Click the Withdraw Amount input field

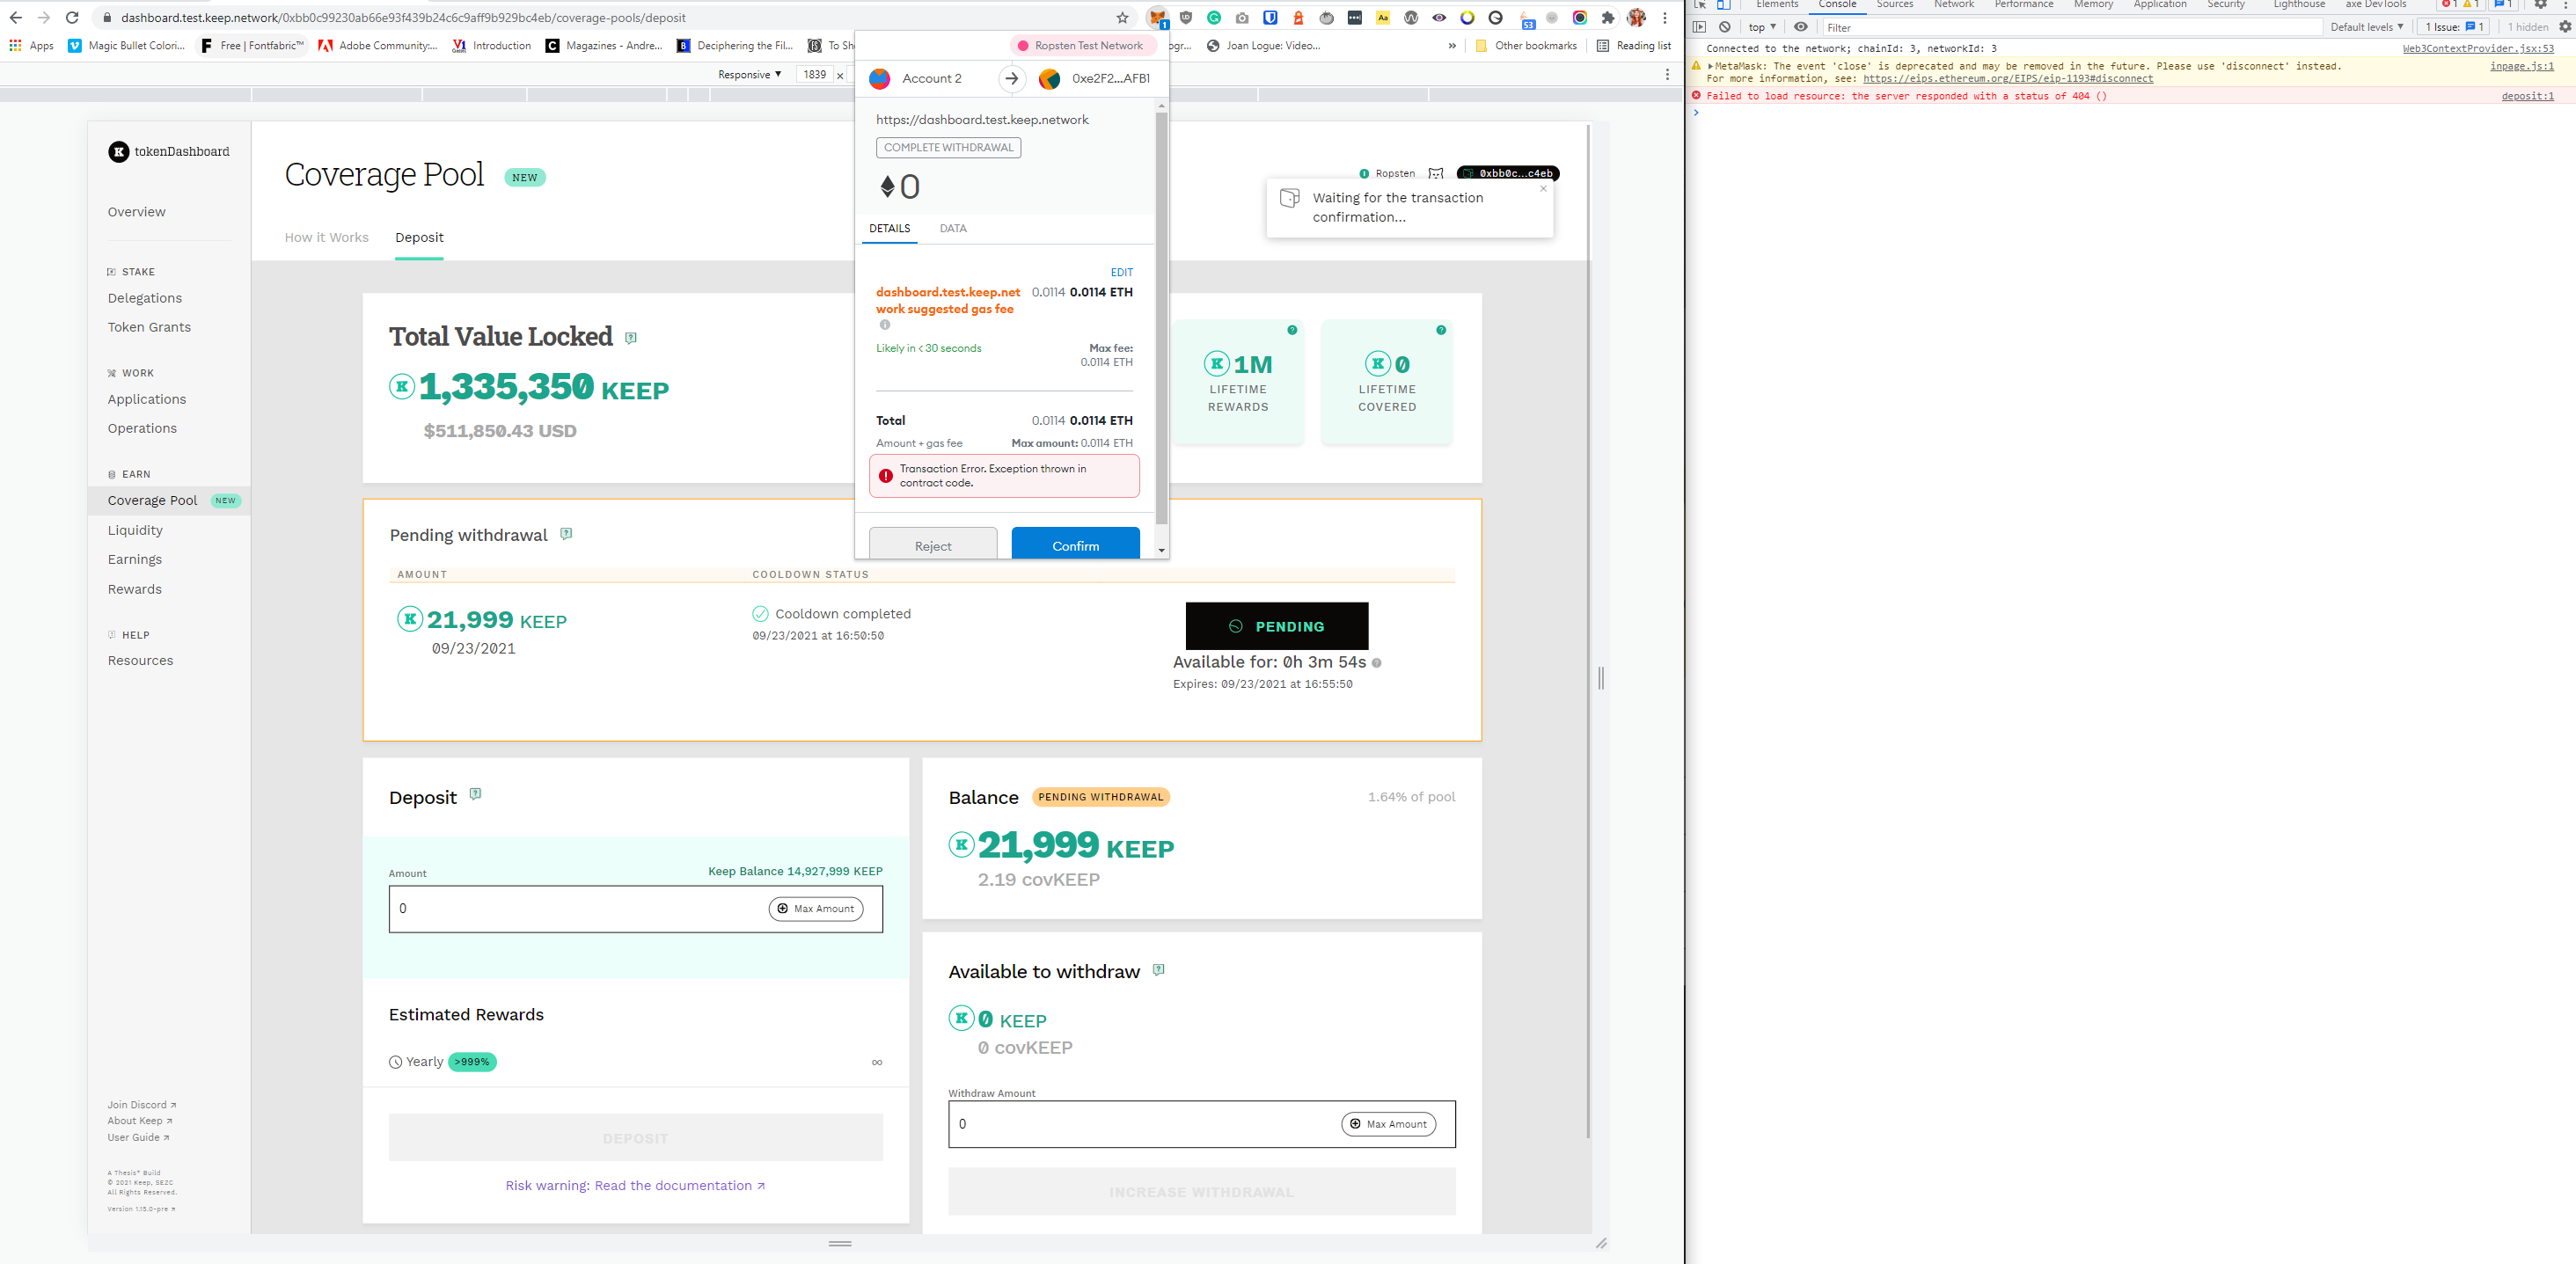[1140, 1123]
